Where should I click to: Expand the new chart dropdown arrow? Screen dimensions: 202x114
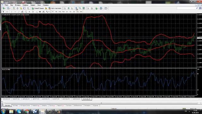(x=5, y=8)
